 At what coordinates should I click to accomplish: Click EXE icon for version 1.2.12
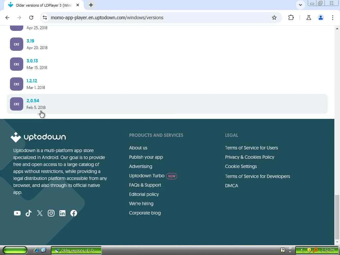click(17, 84)
